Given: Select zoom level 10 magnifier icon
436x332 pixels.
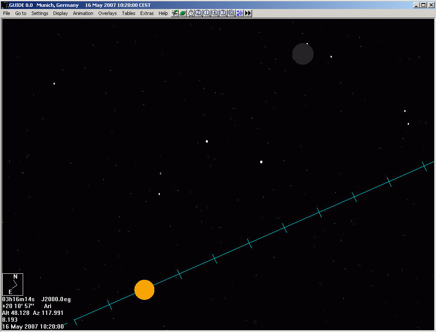Looking at the screenshot, I should (x=231, y=13).
